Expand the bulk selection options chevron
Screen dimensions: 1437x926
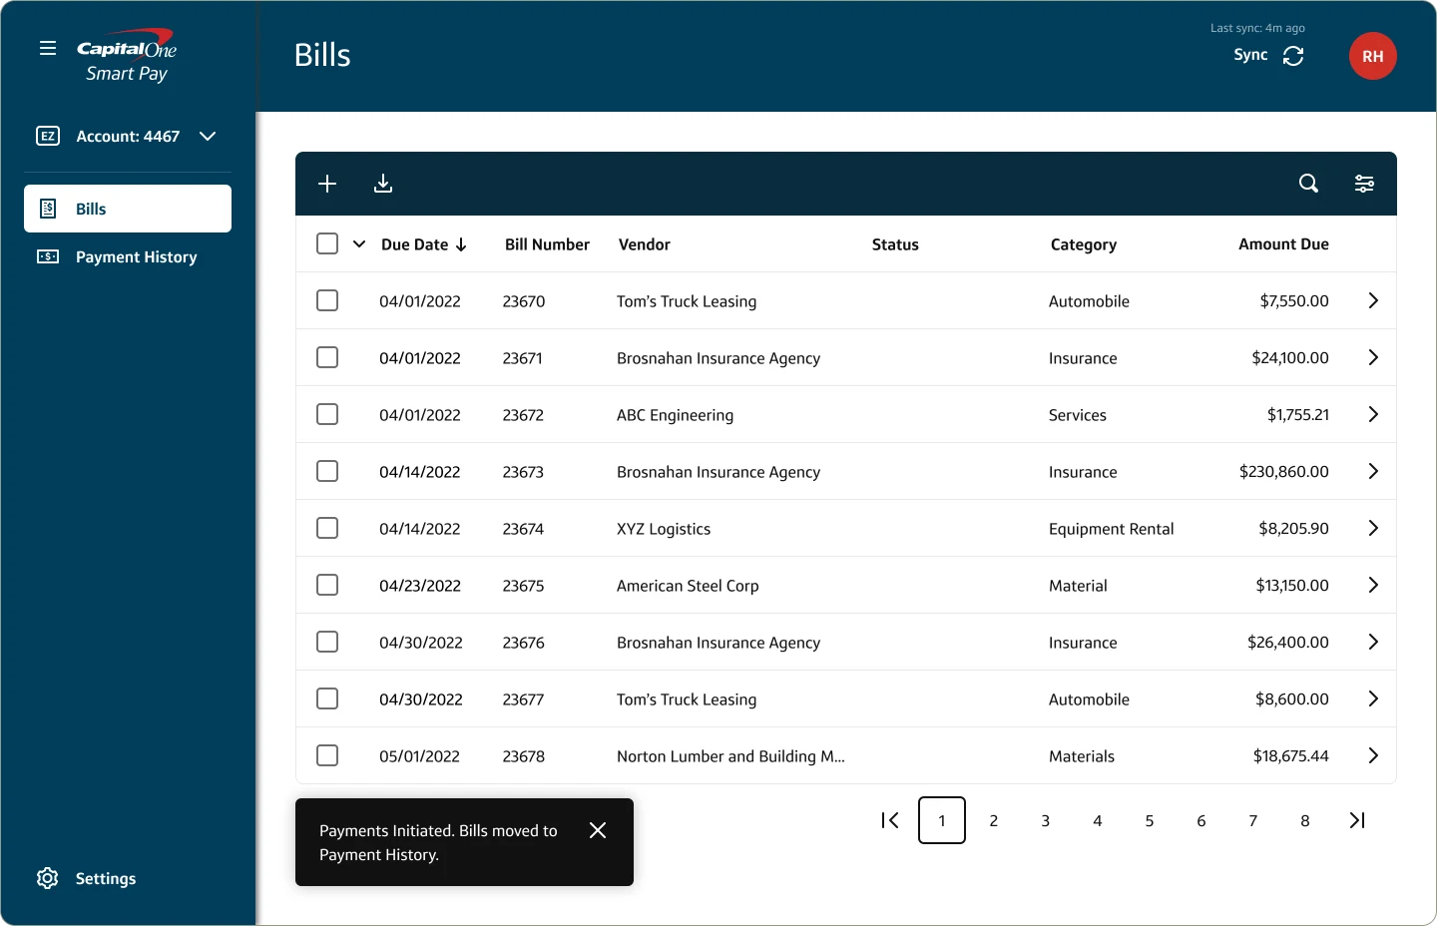tap(359, 243)
